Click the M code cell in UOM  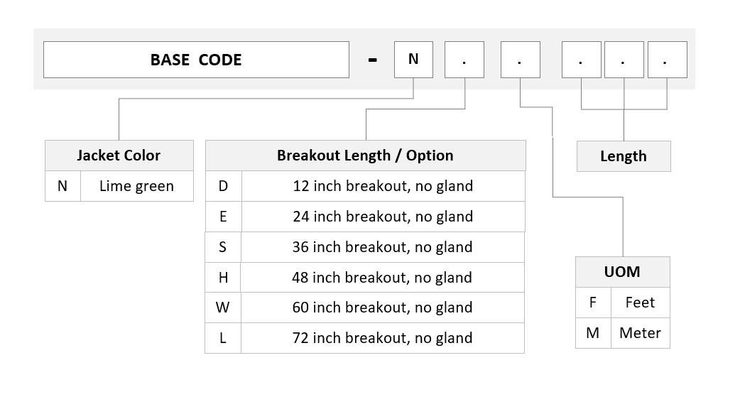pyautogui.click(x=593, y=333)
